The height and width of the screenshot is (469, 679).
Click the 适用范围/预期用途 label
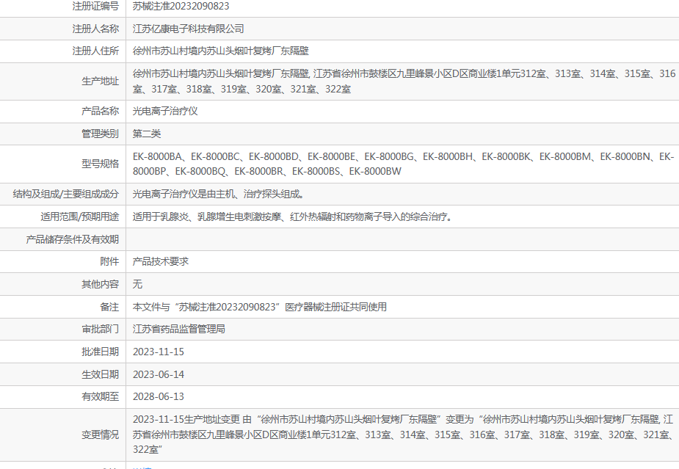80,217
